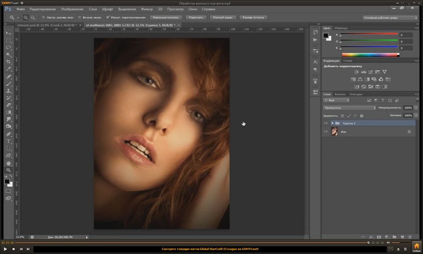The width and height of the screenshot is (423, 254).
Task: Hide the Группа 3 layer group
Action: coord(325,123)
